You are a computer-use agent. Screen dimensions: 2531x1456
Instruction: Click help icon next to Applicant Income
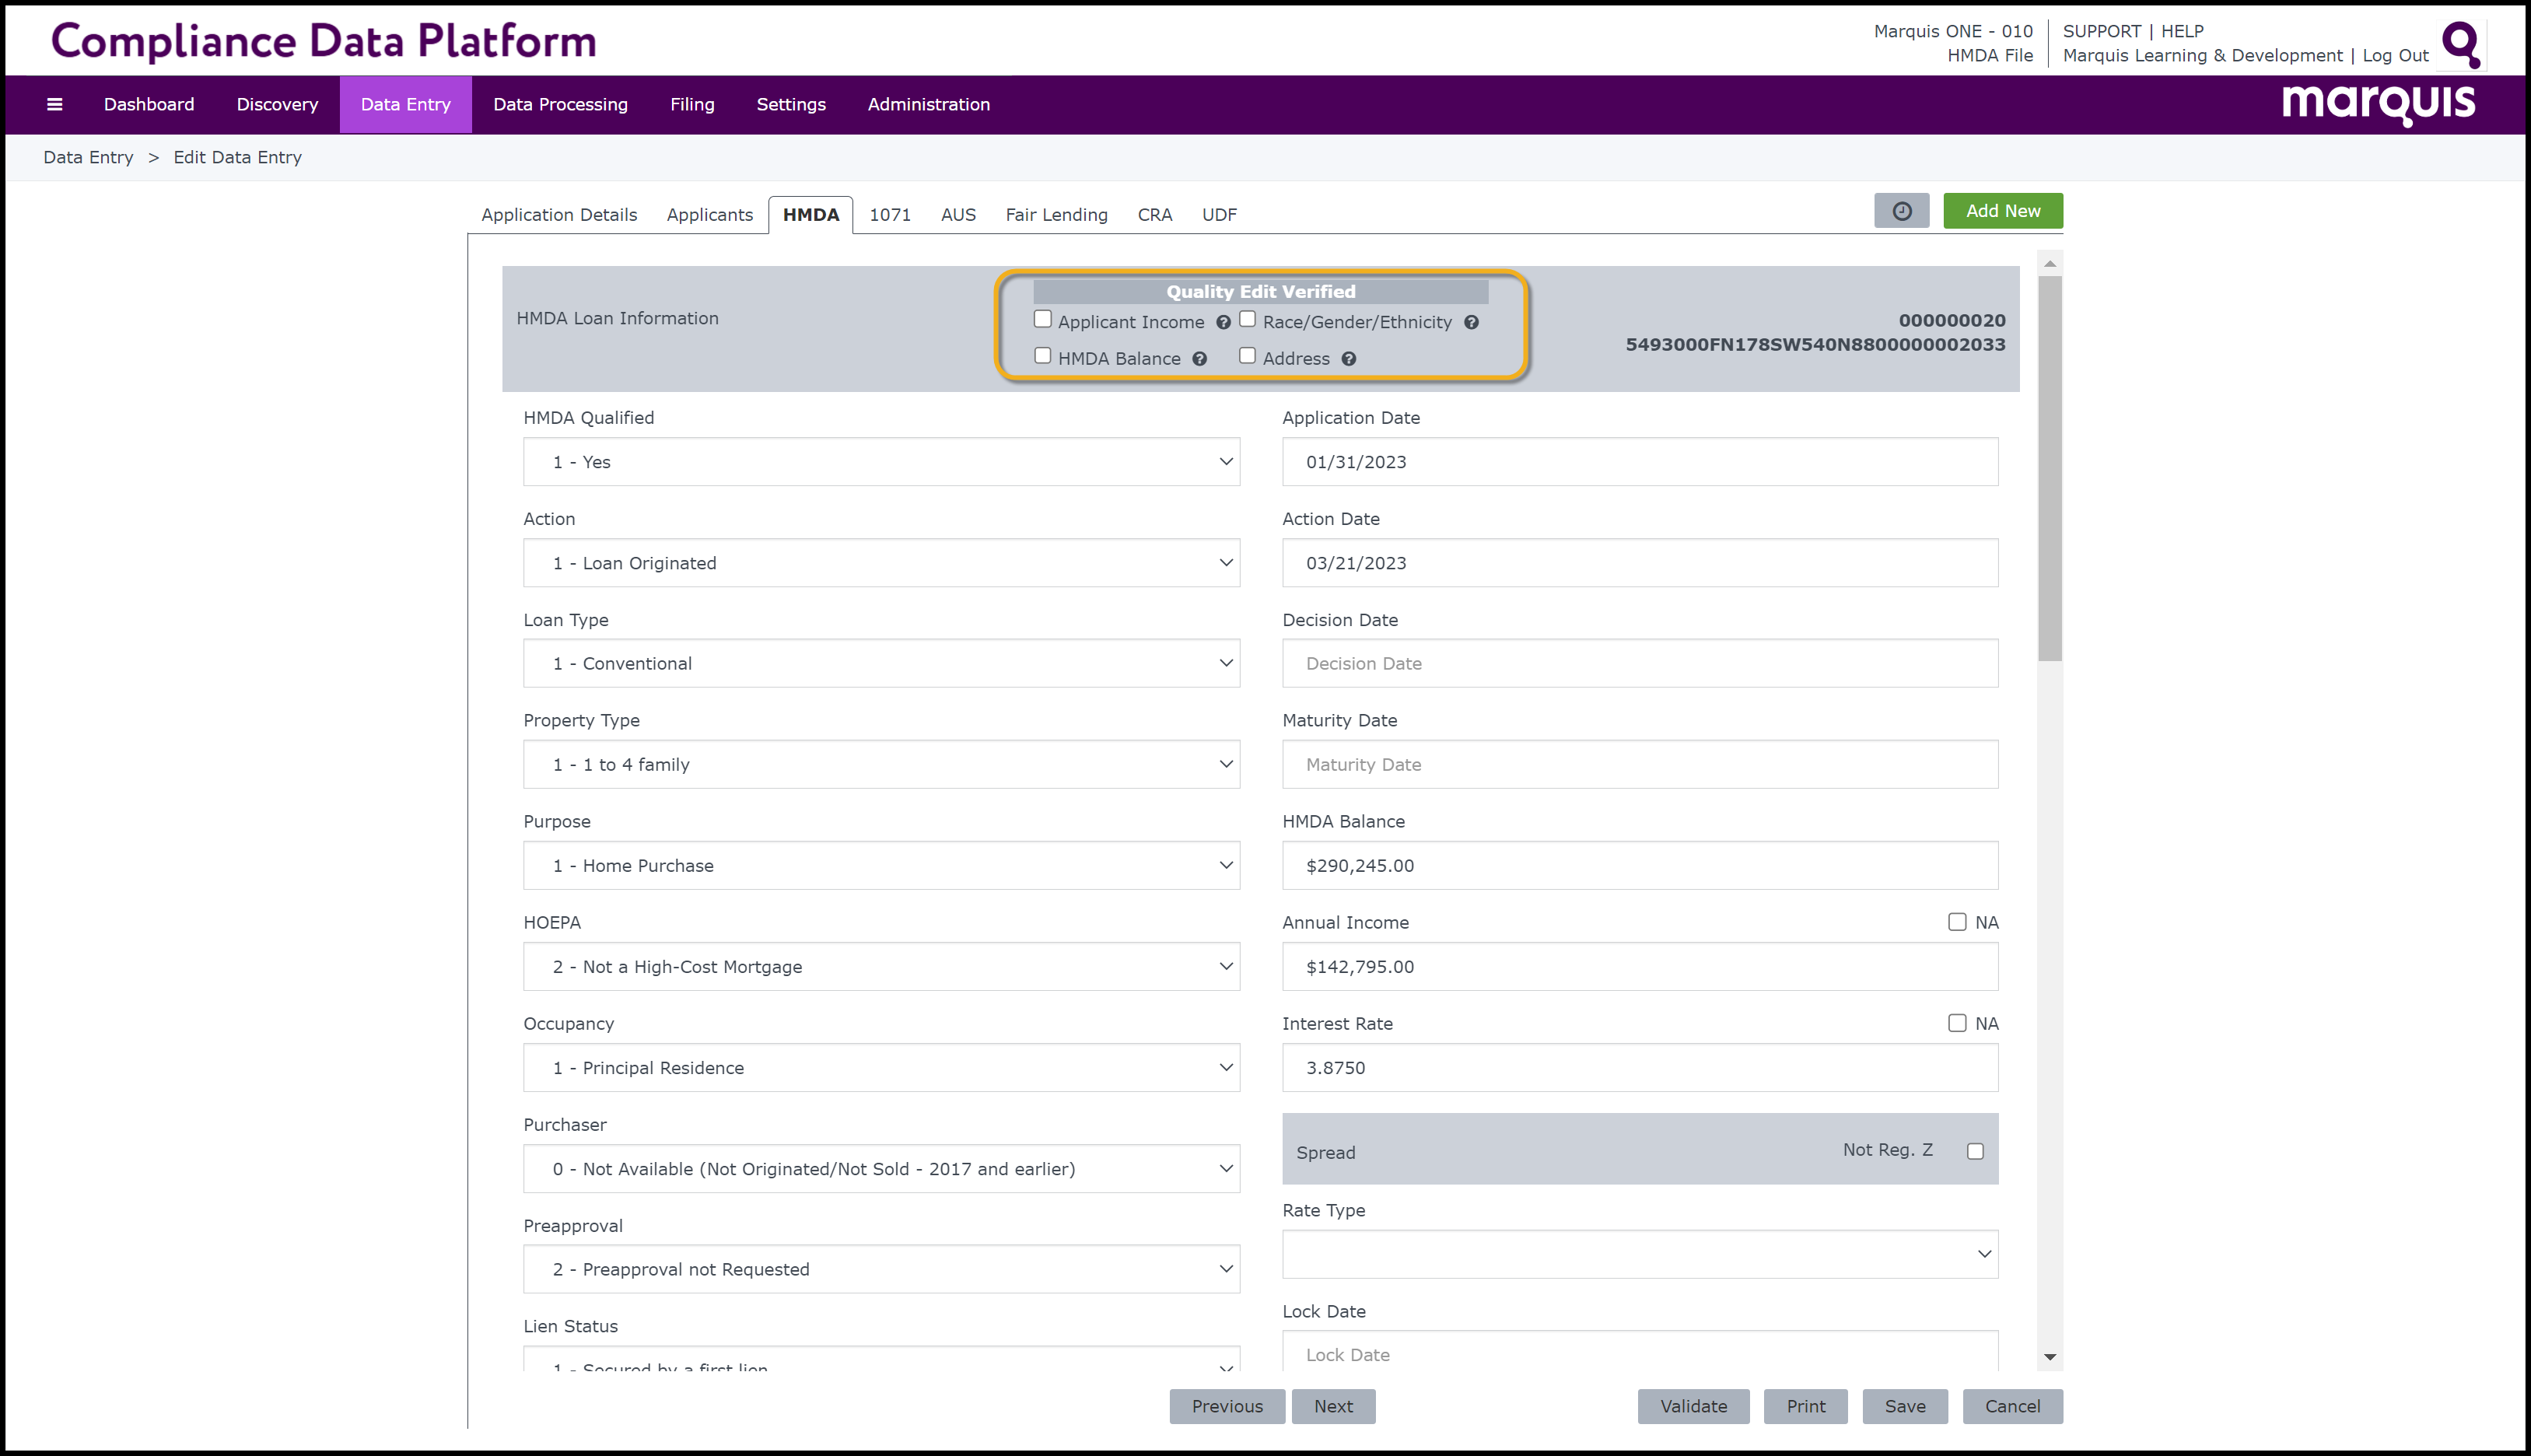click(x=1223, y=322)
